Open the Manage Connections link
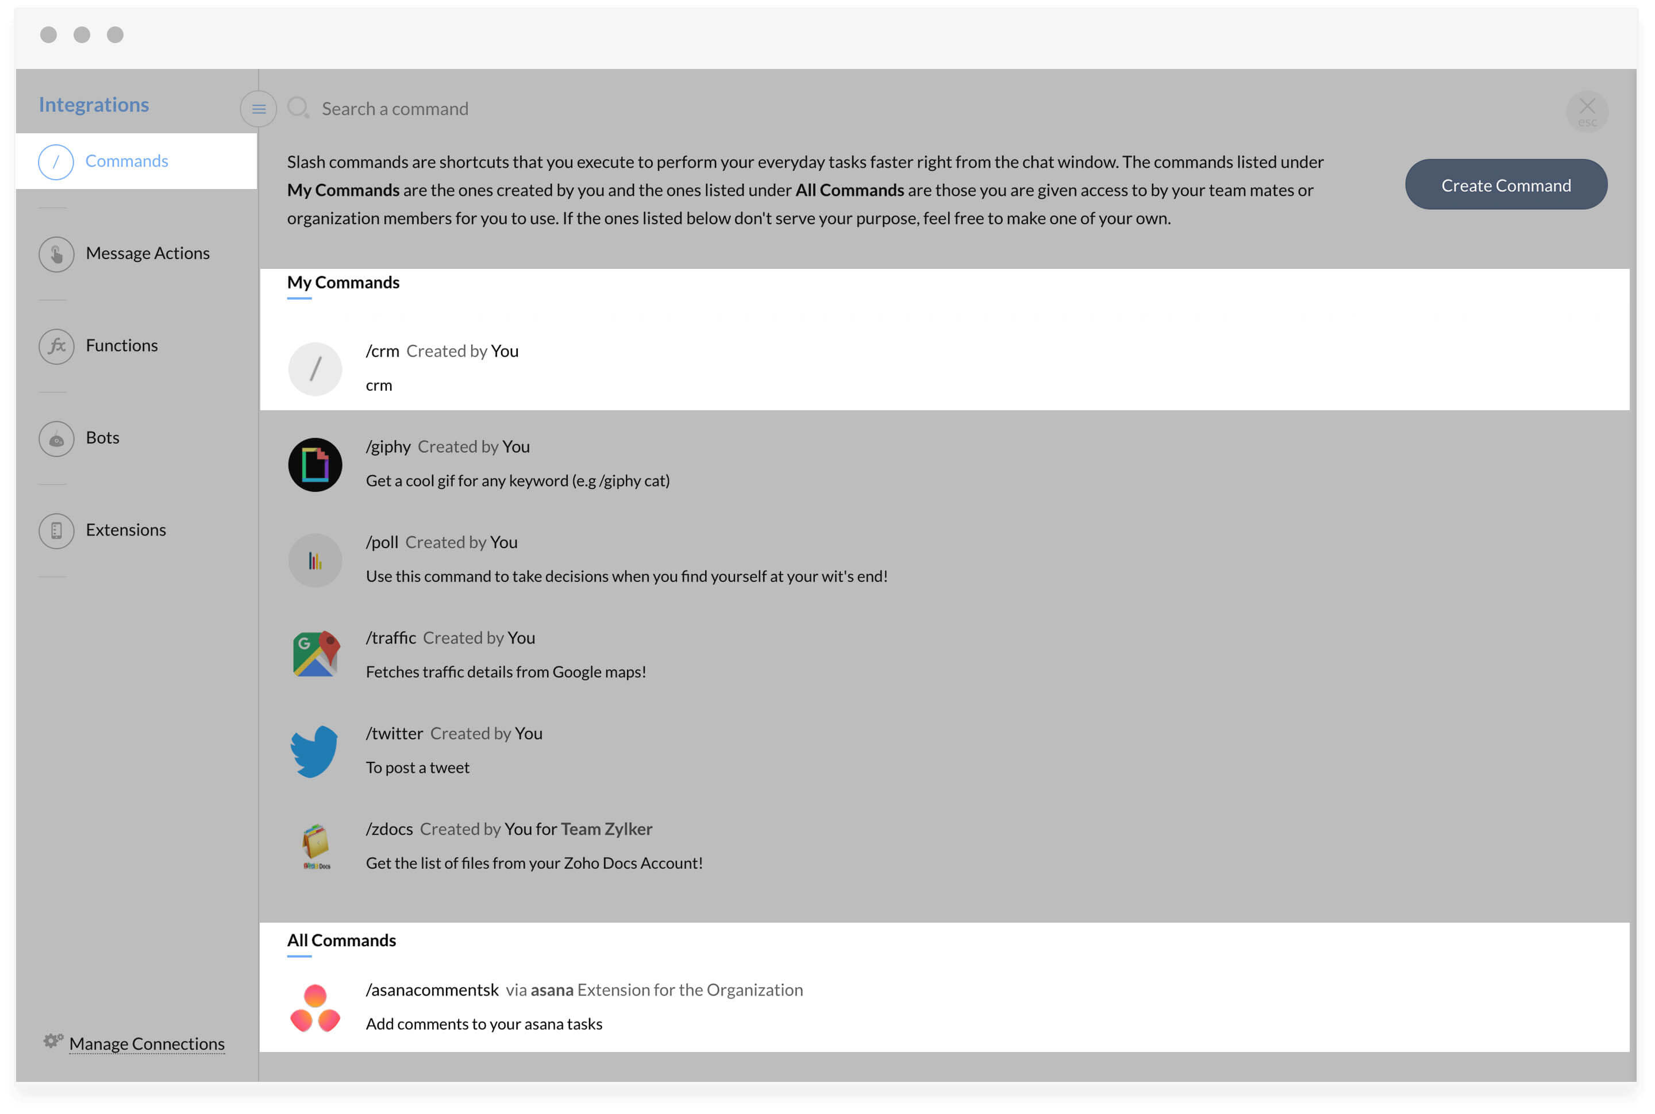This screenshot has height=1114, width=1655. (147, 1043)
